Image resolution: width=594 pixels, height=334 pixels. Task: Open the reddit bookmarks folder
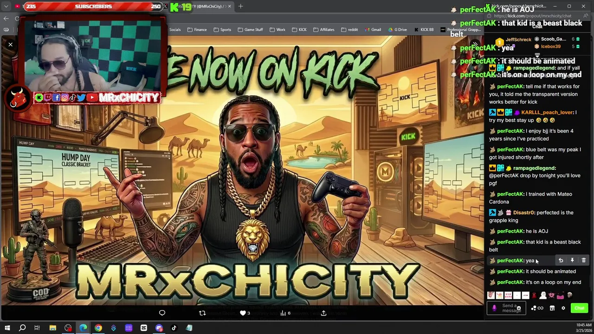pyautogui.click(x=349, y=30)
